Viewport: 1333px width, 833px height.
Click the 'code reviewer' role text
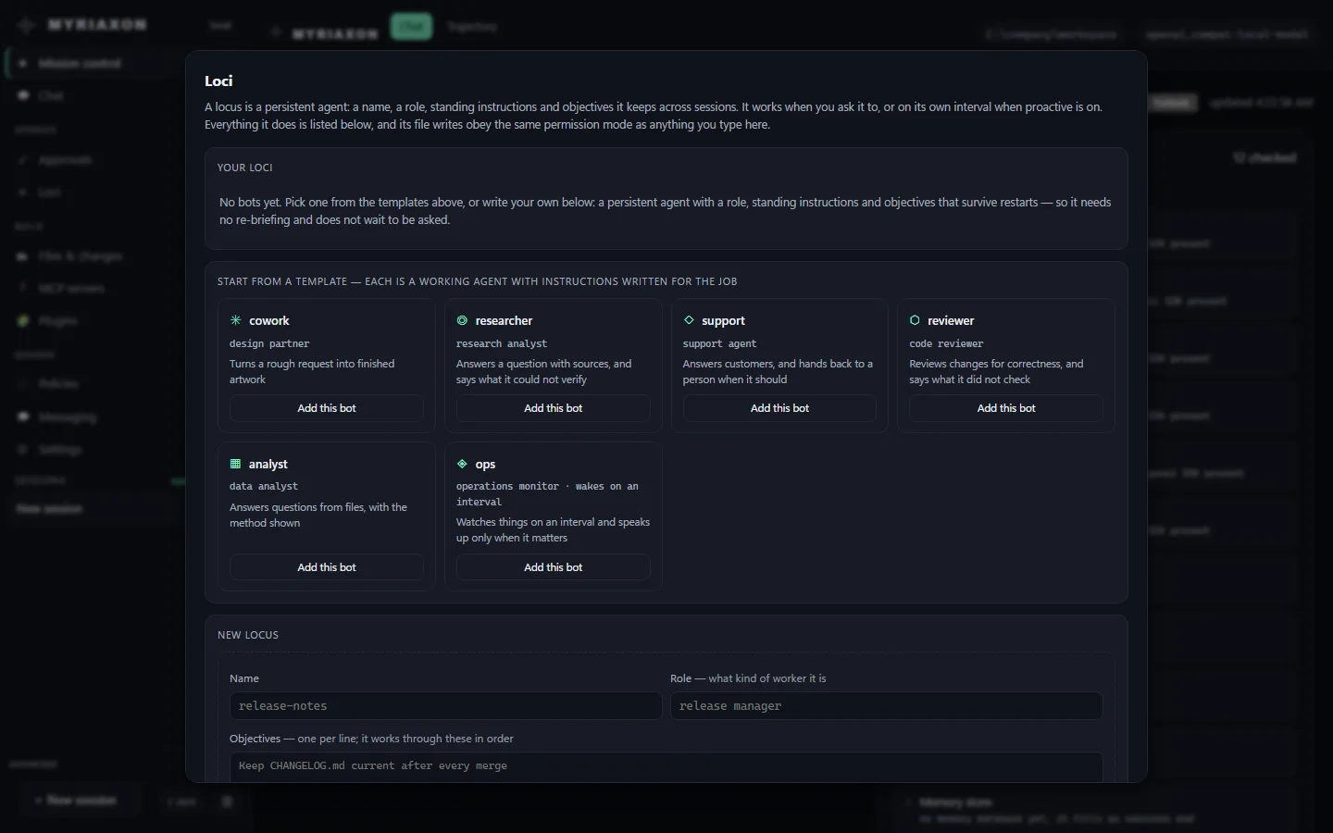[x=946, y=343]
